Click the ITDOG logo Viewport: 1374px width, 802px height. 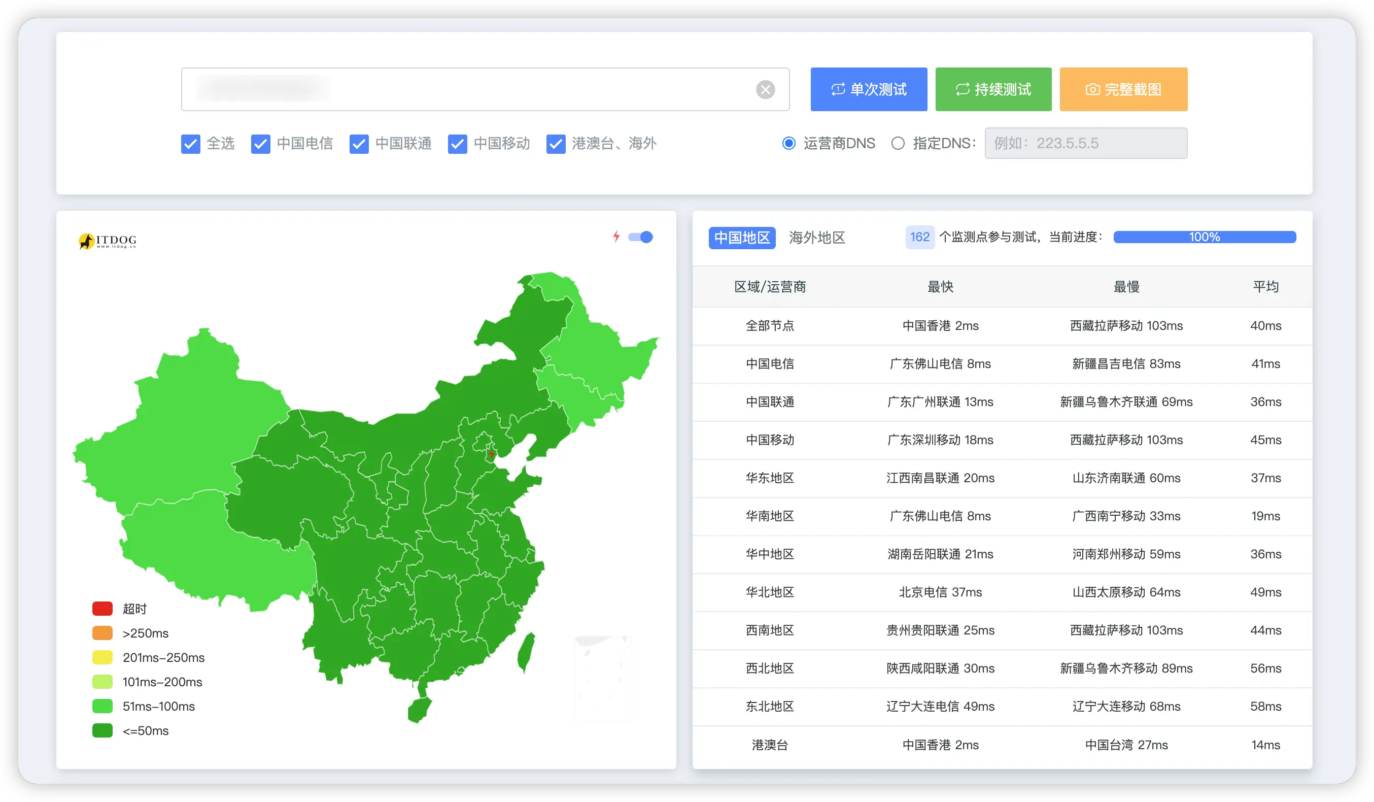(108, 241)
